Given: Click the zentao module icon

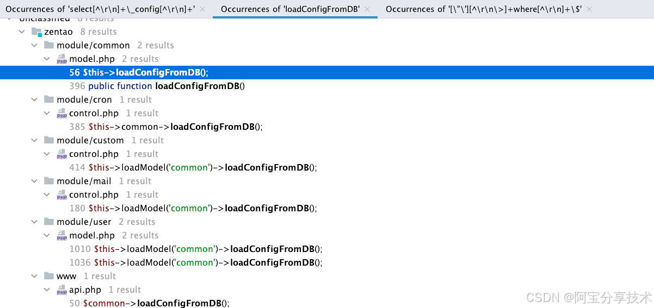Looking at the screenshot, I should (x=37, y=32).
